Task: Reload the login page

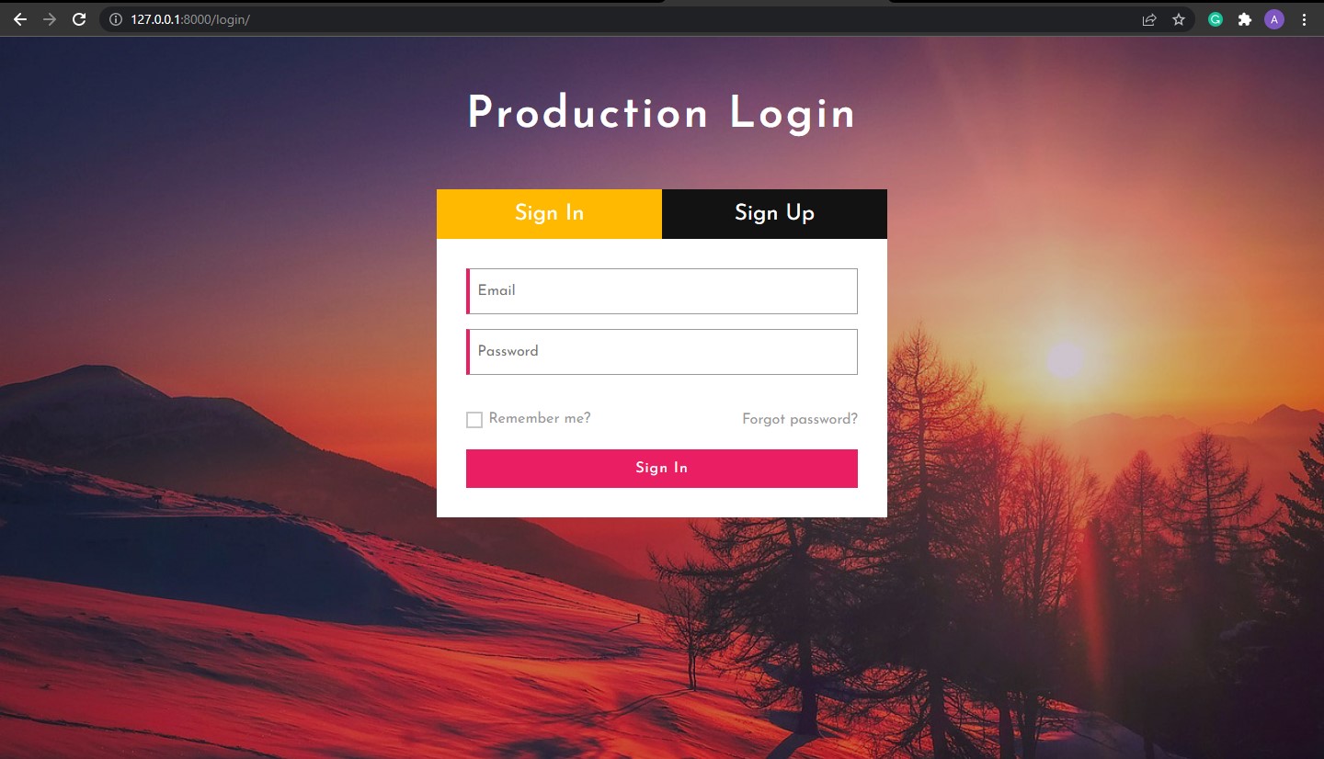Action: click(79, 19)
